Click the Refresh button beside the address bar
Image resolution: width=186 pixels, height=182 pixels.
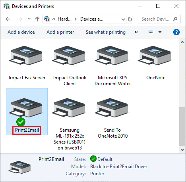coord(130,19)
